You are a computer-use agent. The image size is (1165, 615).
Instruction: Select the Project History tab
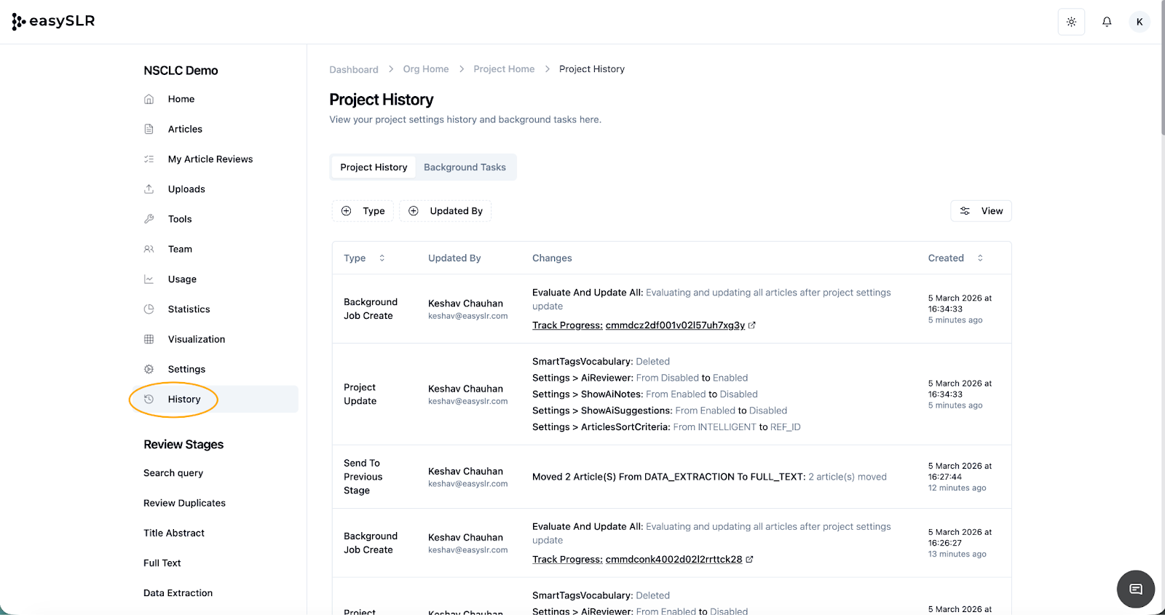pos(374,167)
